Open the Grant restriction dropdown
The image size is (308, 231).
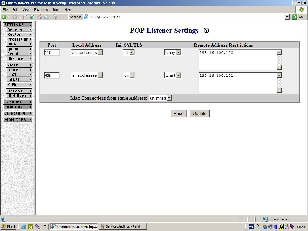pyautogui.click(x=172, y=75)
